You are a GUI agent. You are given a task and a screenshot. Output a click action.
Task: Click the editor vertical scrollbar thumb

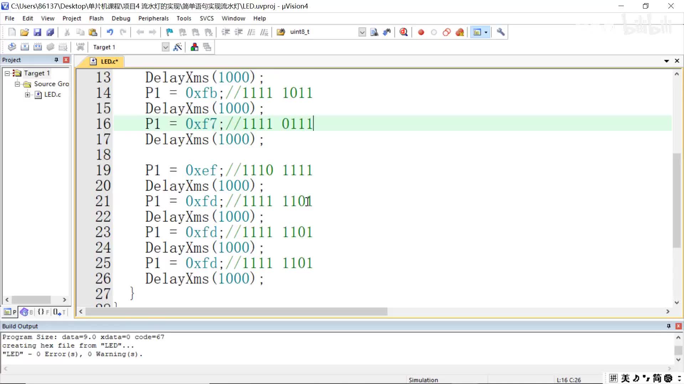(677, 200)
